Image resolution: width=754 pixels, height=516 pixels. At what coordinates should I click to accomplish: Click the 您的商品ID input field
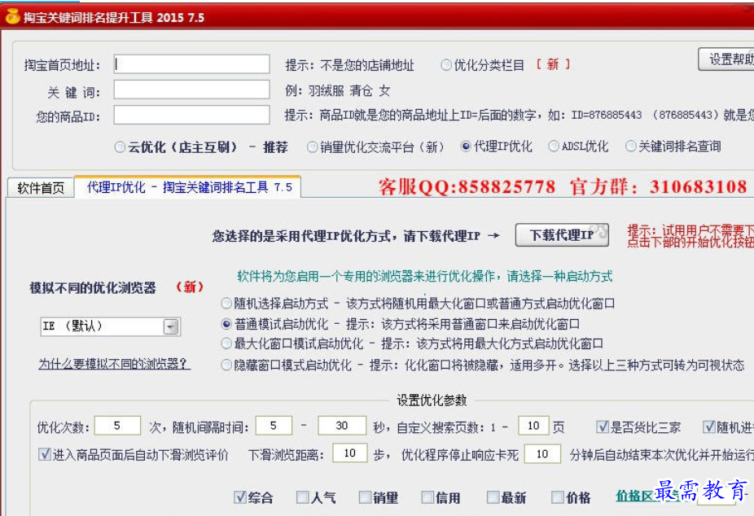pyautogui.click(x=191, y=115)
